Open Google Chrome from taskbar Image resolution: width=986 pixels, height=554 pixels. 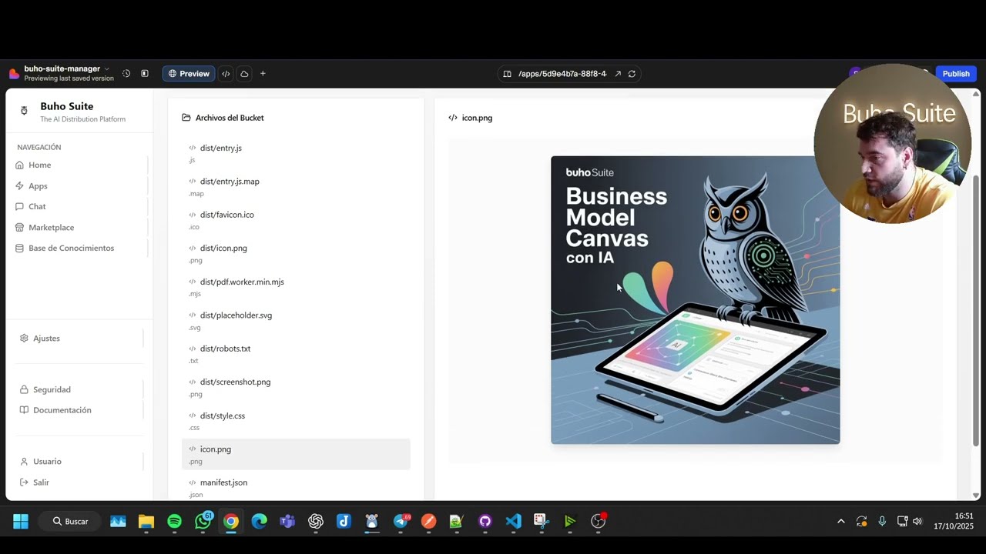click(x=231, y=522)
